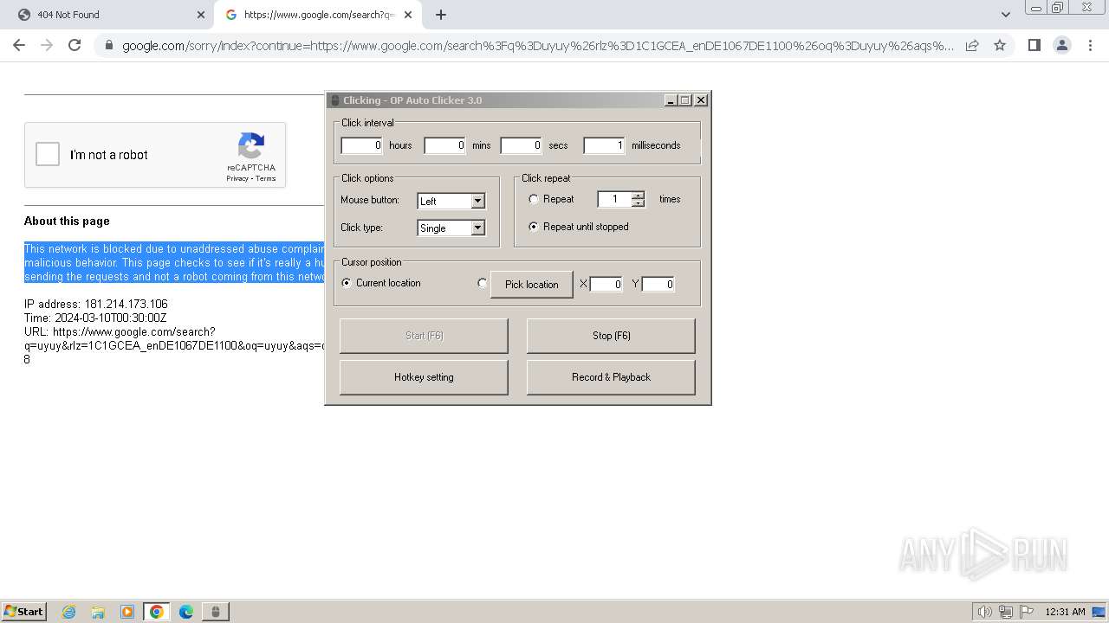Reload the current Chrome page
Screen dimensions: 1109x623
[x=75, y=45]
